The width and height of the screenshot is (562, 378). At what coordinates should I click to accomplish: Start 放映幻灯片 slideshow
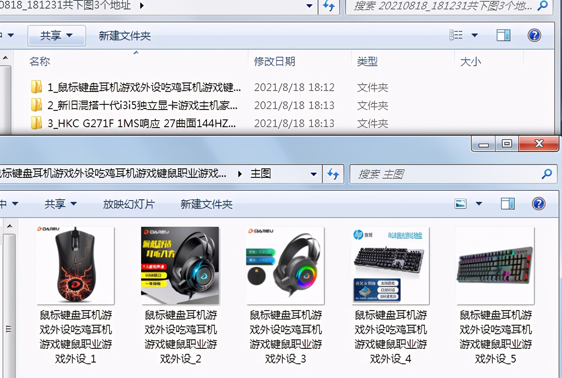pyautogui.click(x=129, y=204)
